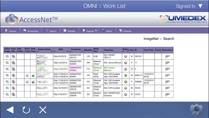209x118 pixels.
Task: Open the Worklist menu item
Action: tap(69, 31)
